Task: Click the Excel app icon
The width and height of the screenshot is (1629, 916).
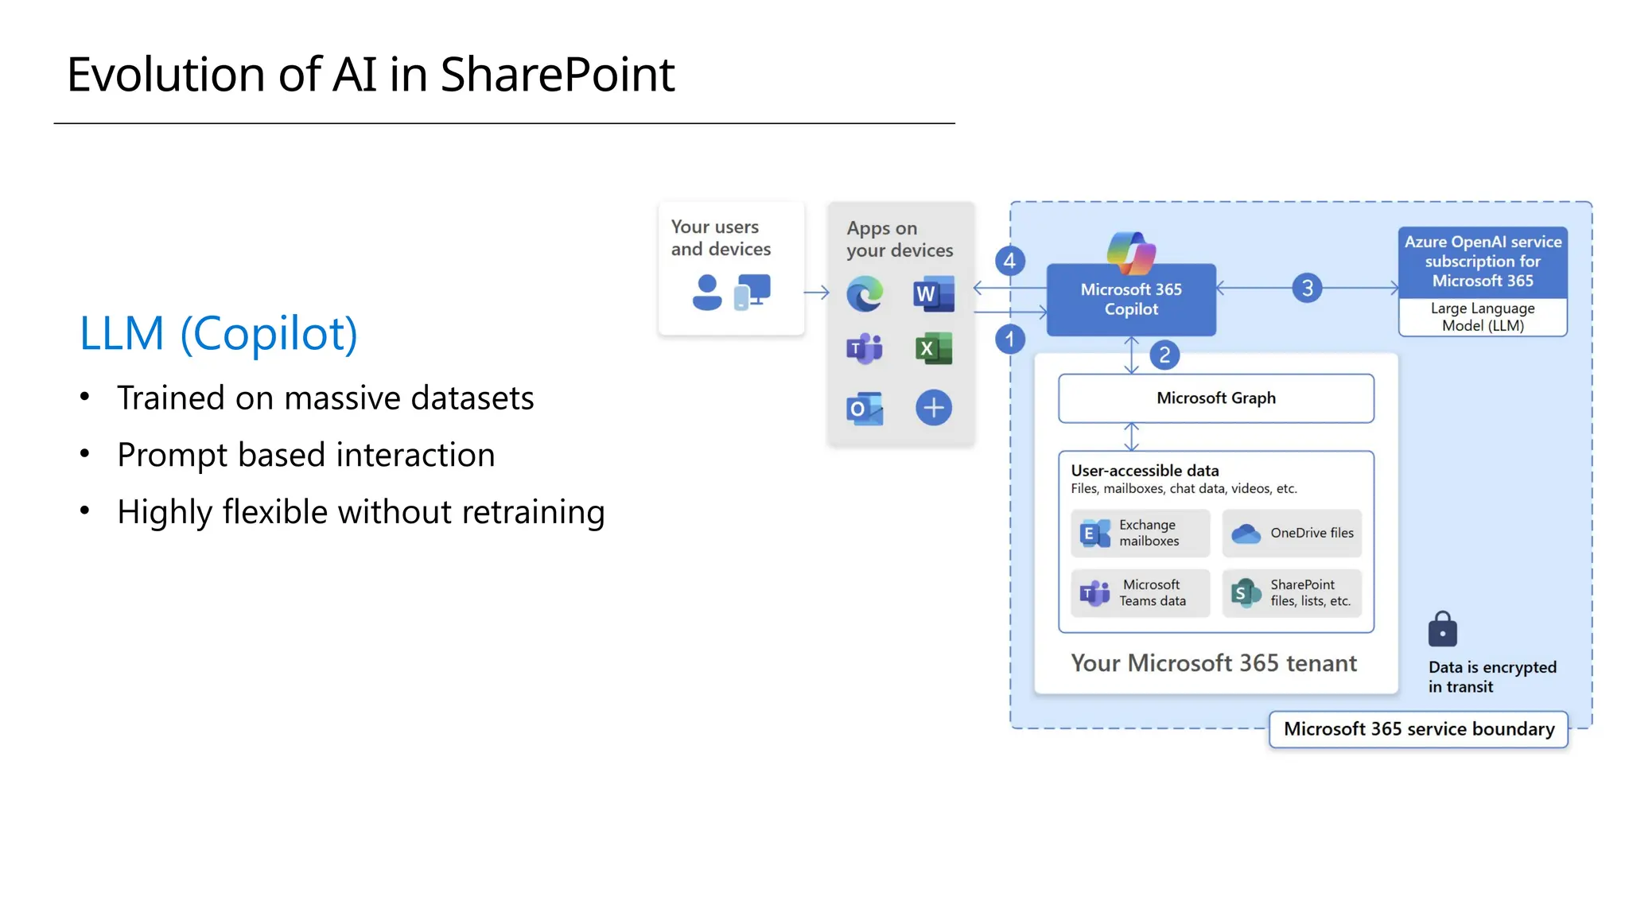Action: pos(934,348)
